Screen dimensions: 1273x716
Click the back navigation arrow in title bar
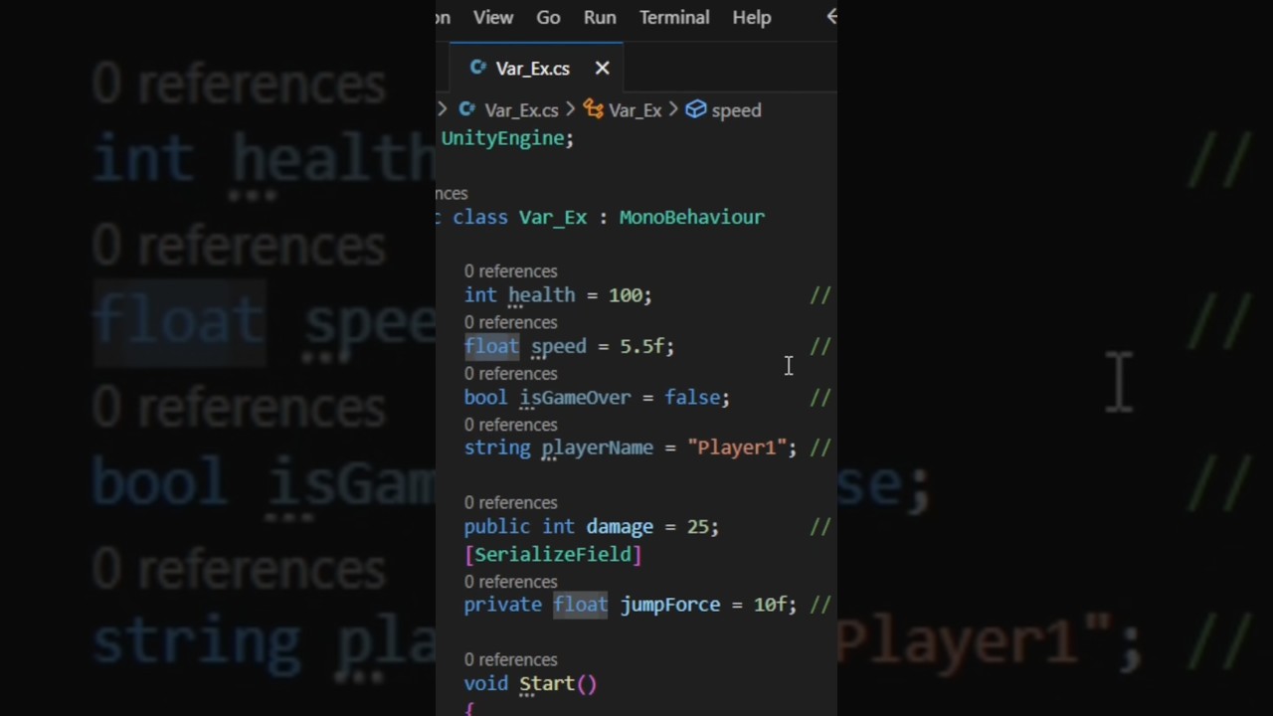click(x=831, y=16)
